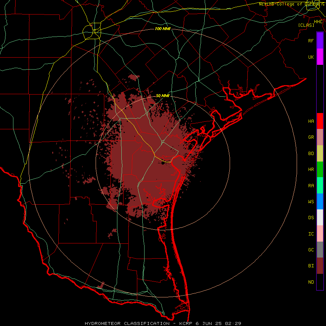Viewport: 326px width, 326px height.
Task: Click the KCRP radar site identifier
Action: (x=185, y=323)
